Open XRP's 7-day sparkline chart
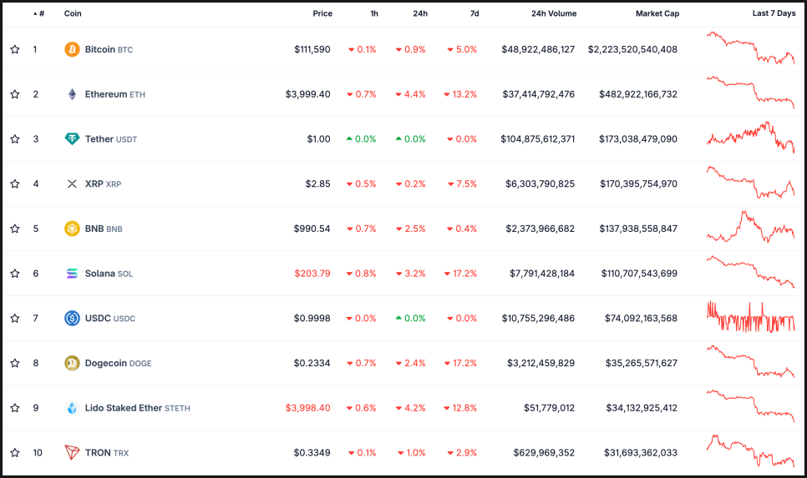This screenshot has width=807, height=478. coord(750,182)
